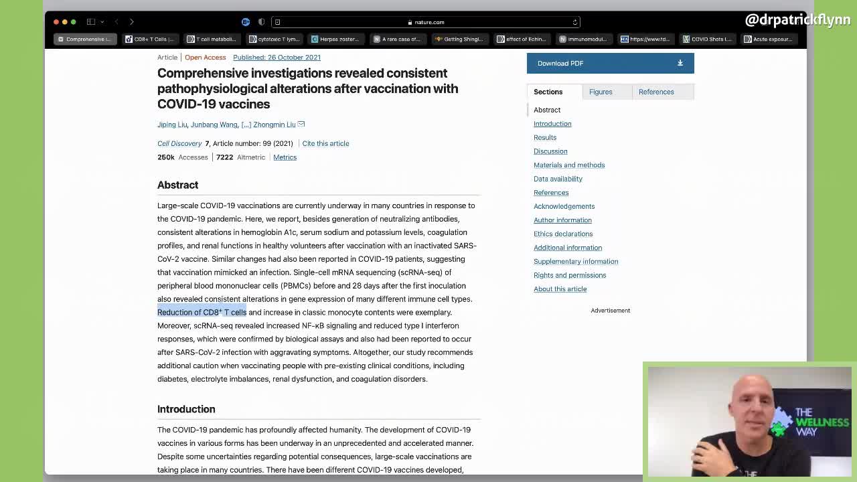Jump to Results section link
Viewport: 857px width, 482px height.
[545, 137]
